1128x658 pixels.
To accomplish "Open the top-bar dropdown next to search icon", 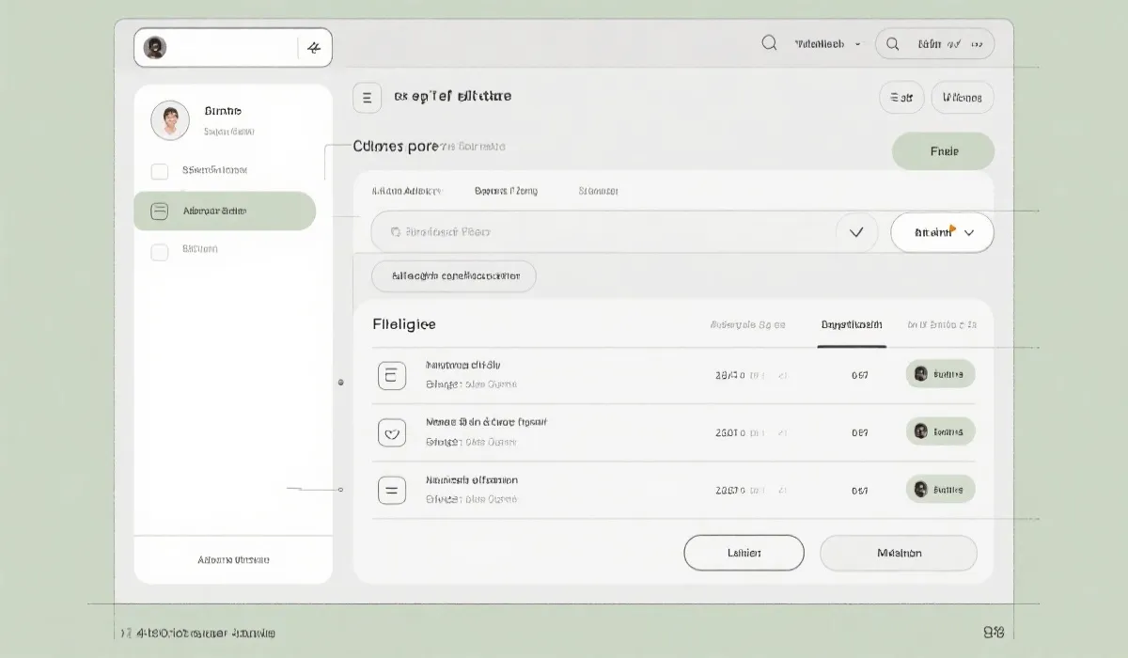I will coord(827,44).
